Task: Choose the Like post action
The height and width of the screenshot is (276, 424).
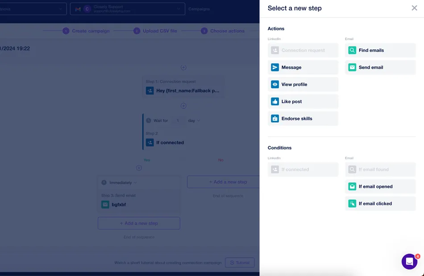Action: point(303,101)
